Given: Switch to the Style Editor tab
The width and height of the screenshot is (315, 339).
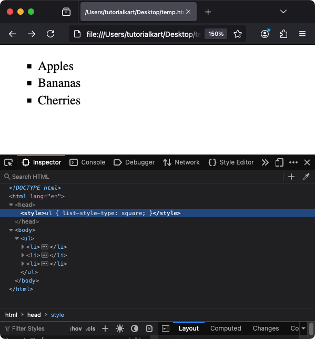Looking at the screenshot, I should coord(231,162).
